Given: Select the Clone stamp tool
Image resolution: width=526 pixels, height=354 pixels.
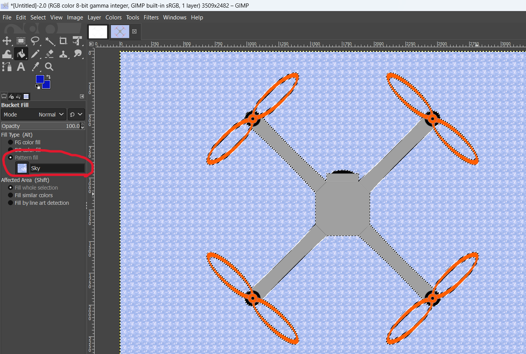Looking at the screenshot, I should pos(63,54).
